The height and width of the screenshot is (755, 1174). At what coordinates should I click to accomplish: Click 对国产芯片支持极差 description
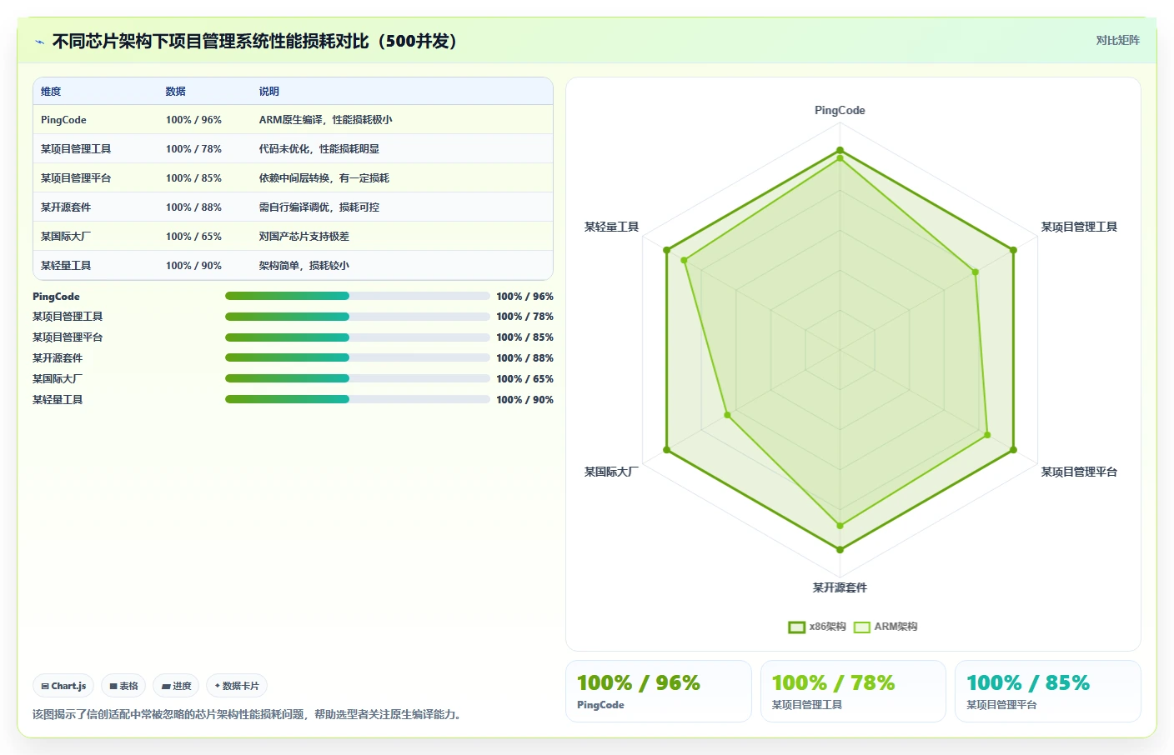click(304, 237)
